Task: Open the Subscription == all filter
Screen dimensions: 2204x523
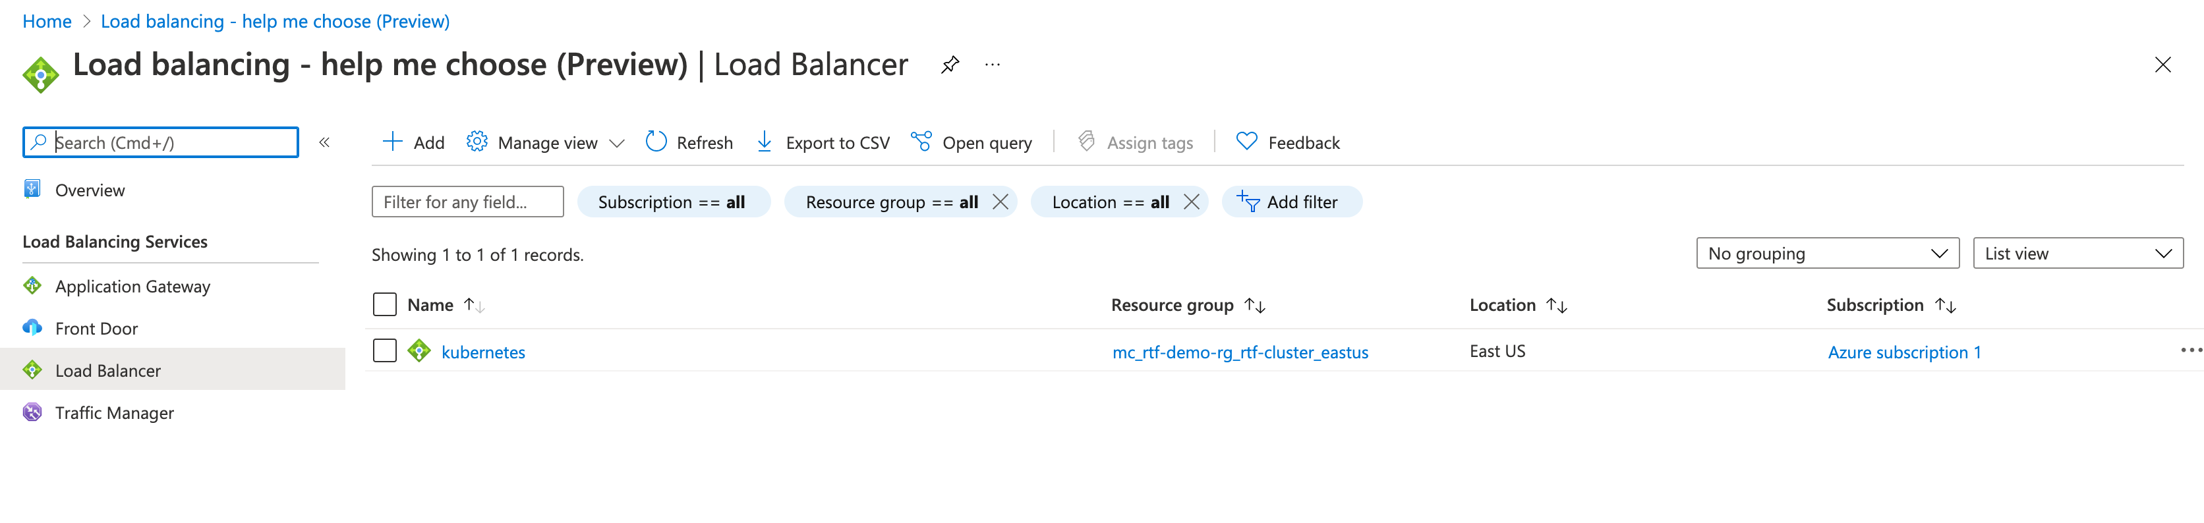Action: click(672, 202)
